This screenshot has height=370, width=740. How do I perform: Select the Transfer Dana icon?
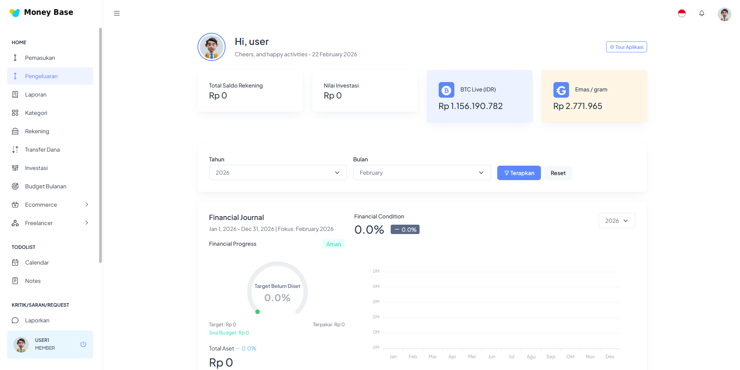[15, 149]
